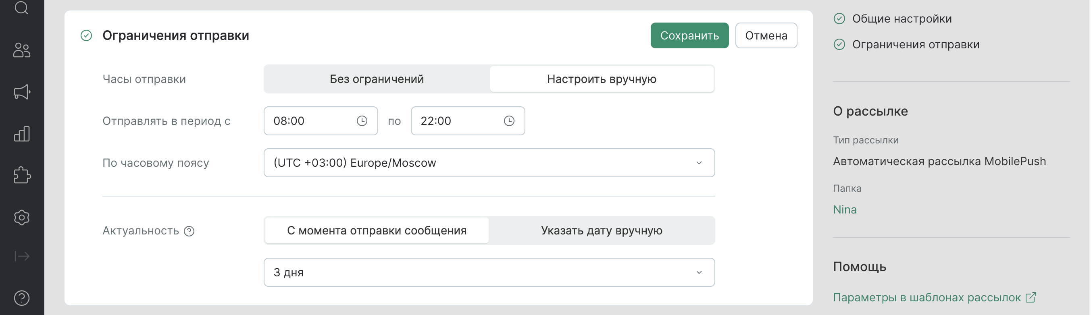Viewport: 1091px width, 315px height.
Task: Go to the Общие настройки section
Action: pos(902,19)
